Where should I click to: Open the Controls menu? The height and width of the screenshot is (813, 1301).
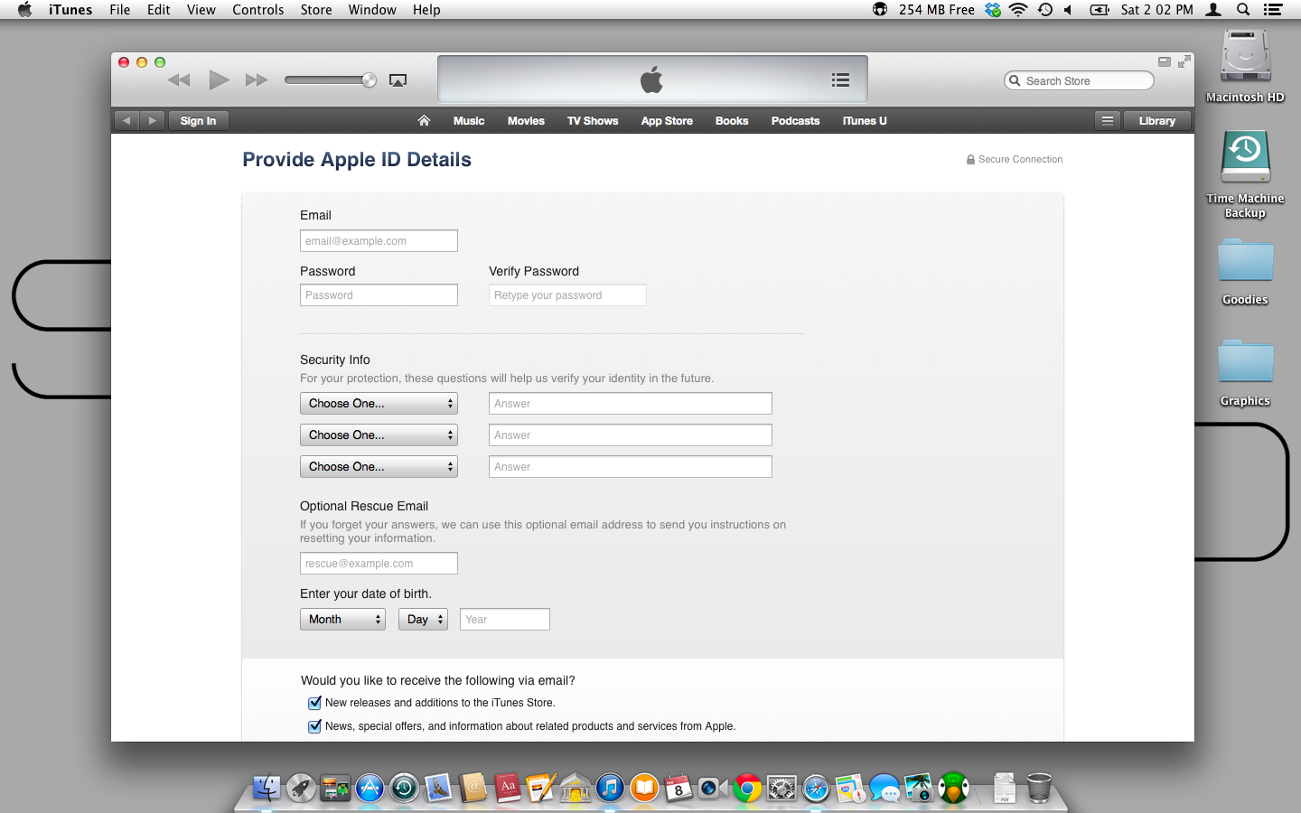[x=258, y=10]
